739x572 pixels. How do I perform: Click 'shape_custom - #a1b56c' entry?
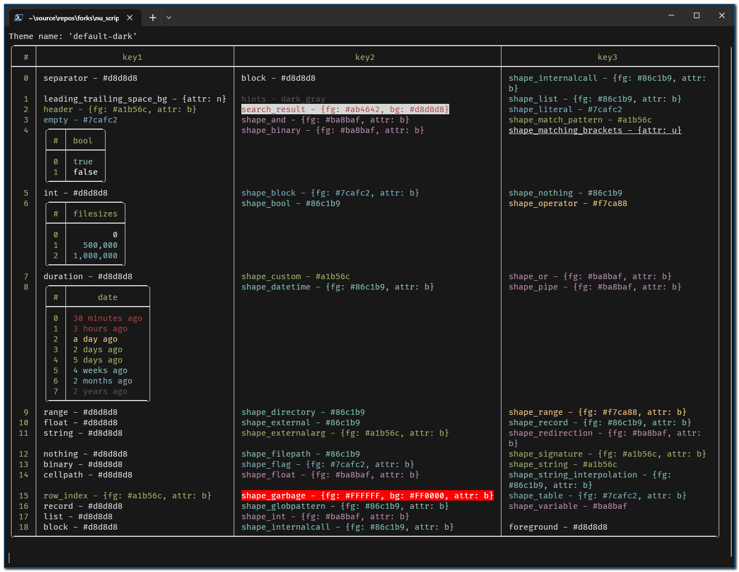pos(296,276)
